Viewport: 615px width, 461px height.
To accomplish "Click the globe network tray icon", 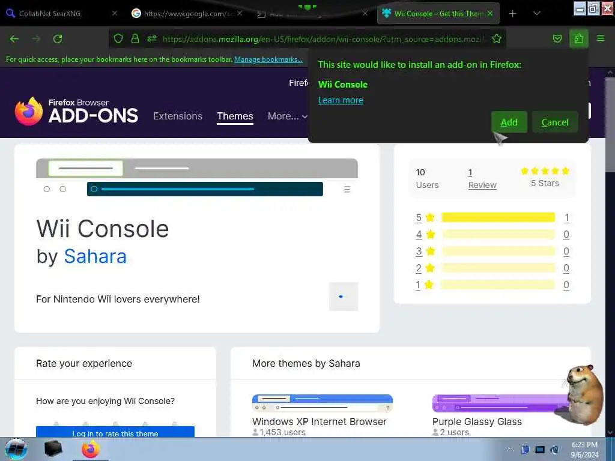I will tap(555, 450).
